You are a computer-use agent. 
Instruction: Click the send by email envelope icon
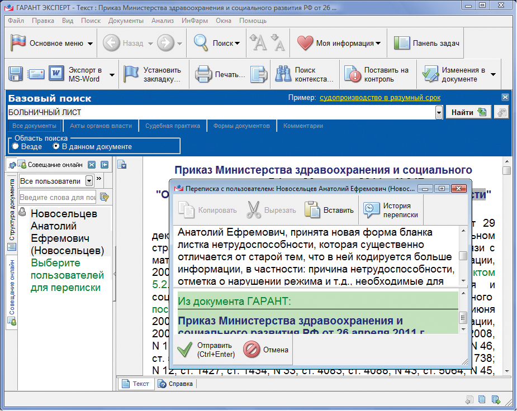[x=36, y=74]
